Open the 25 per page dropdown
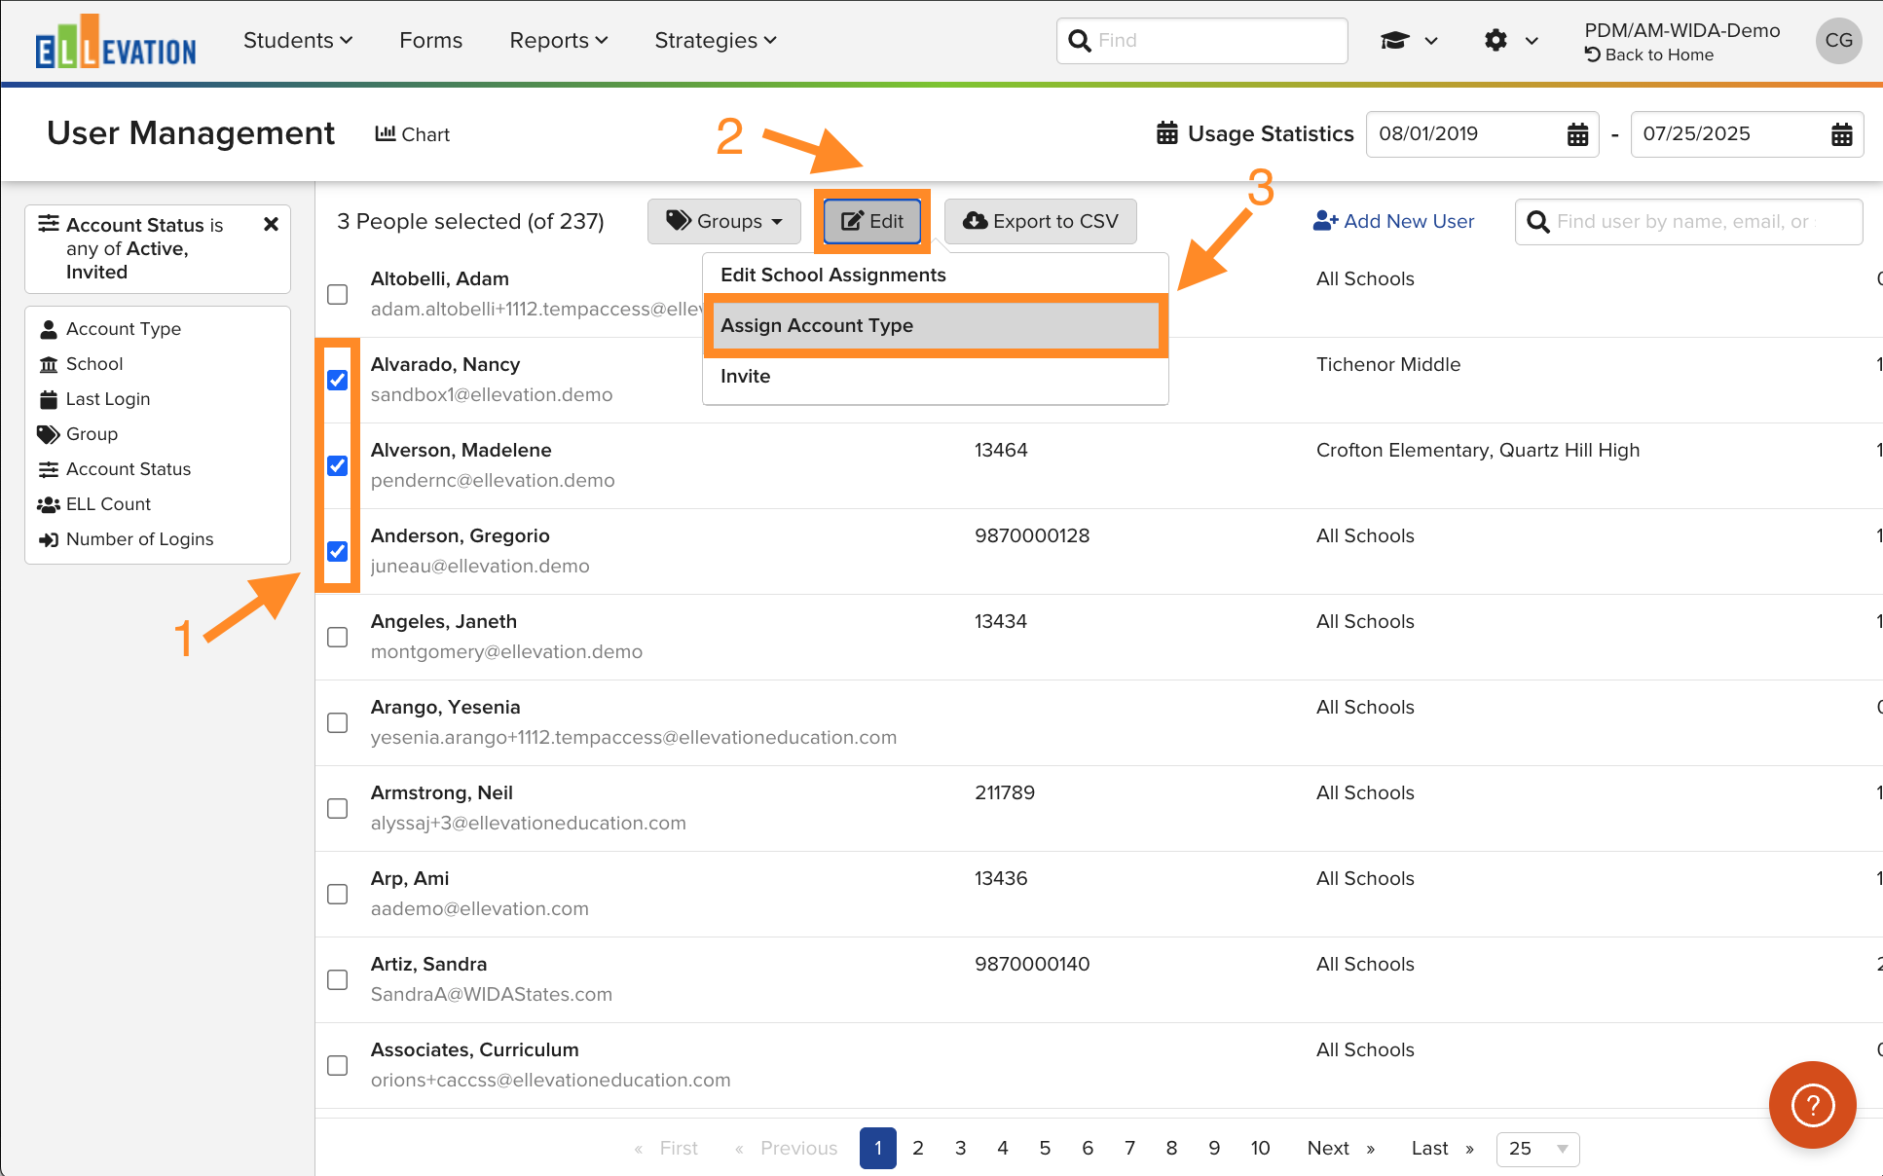The image size is (1883, 1176). (x=1537, y=1149)
